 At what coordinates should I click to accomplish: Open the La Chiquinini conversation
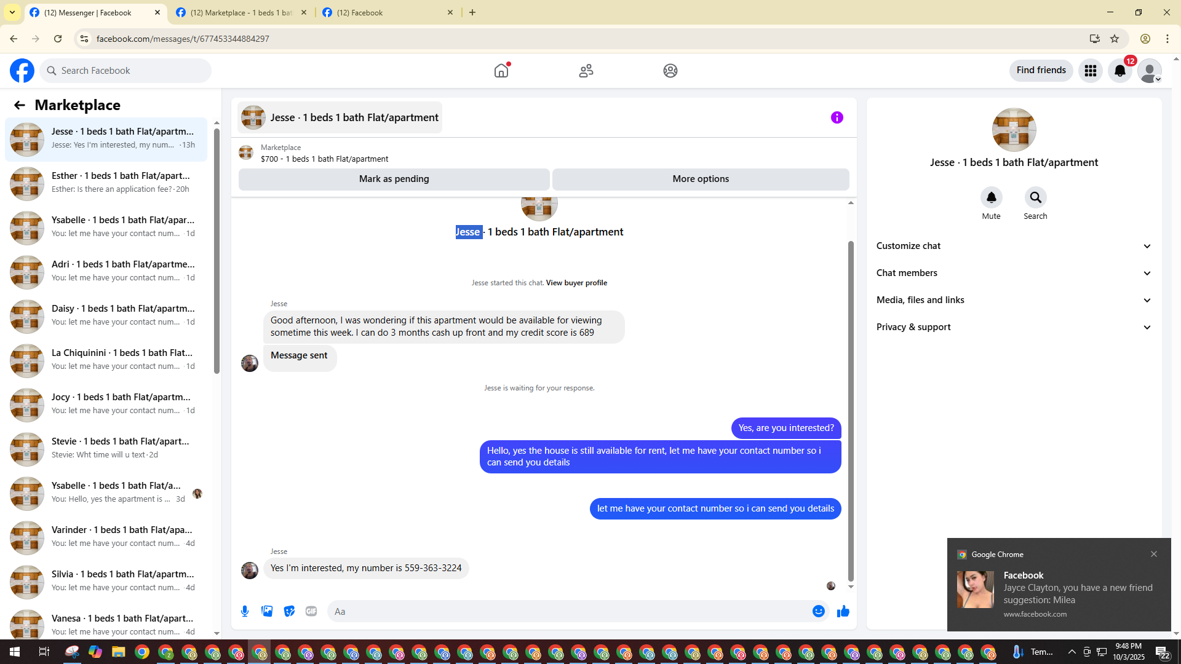pyautogui.click(x=106, y=360)
